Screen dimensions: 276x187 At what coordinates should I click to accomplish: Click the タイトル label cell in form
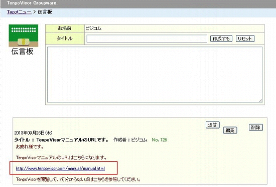click(65, 38)
